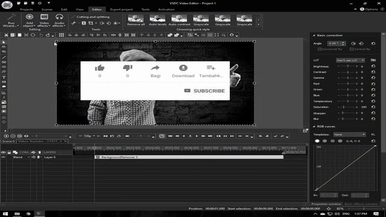The height and width of the screenshot is (217, 386).
Task: Click the play button in playback bar
Action: (197, 136)
